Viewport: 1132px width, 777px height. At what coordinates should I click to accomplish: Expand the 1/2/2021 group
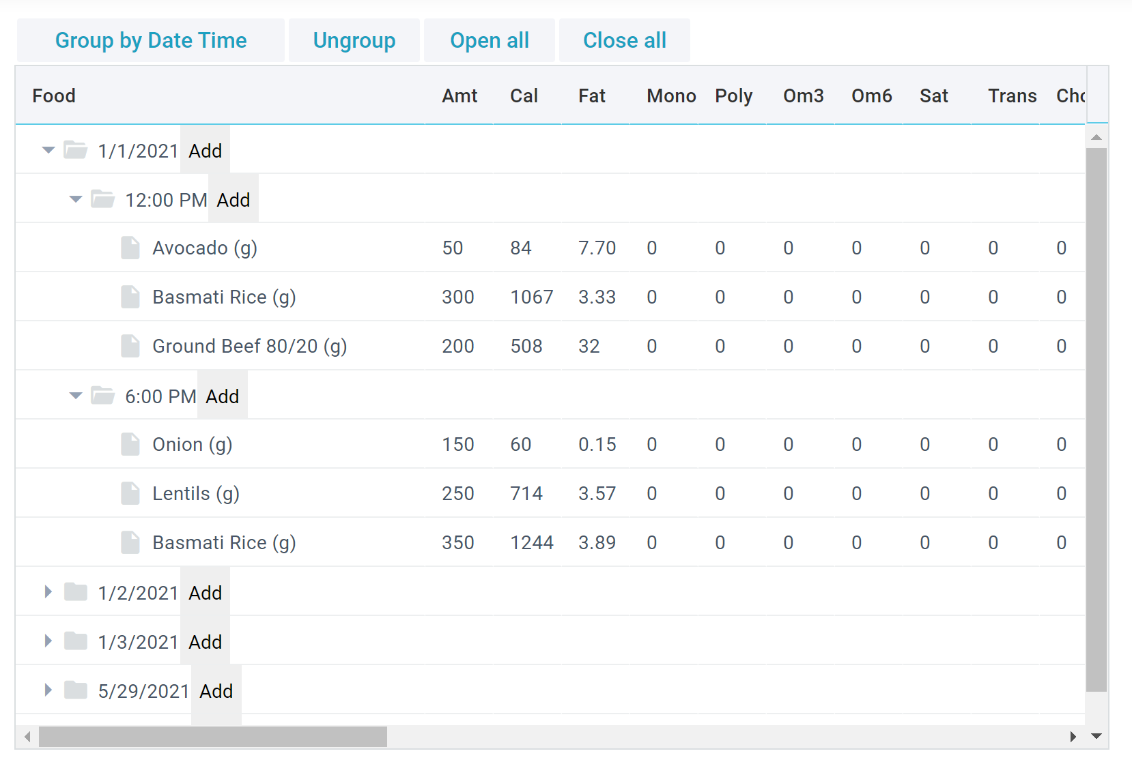click(x=47, y=592)
